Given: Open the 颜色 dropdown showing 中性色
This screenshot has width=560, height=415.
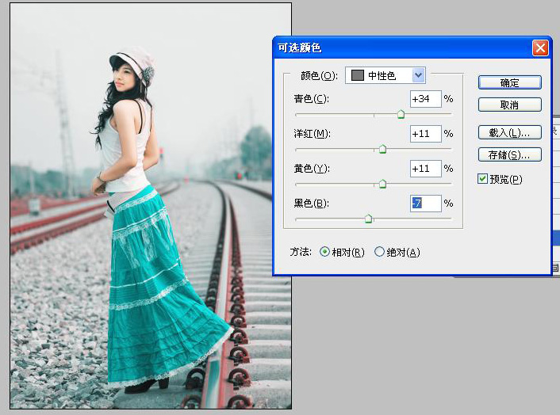Looking at the screenshot, I should [x=385, y=75].
